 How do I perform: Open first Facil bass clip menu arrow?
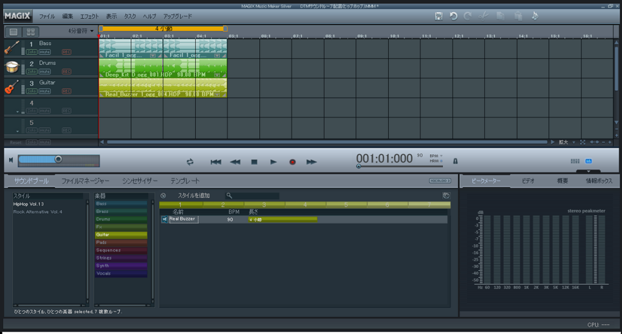(x=152, y=55)
